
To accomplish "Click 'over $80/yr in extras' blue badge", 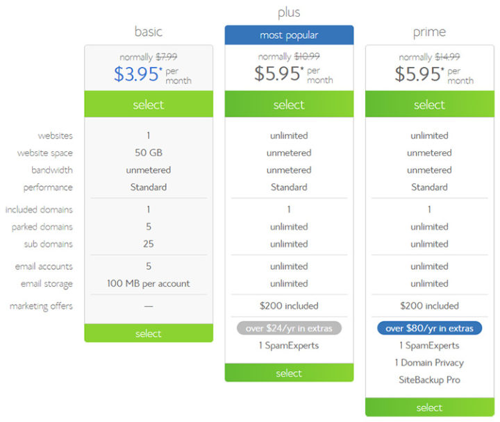I will click(x=429, y=328).
